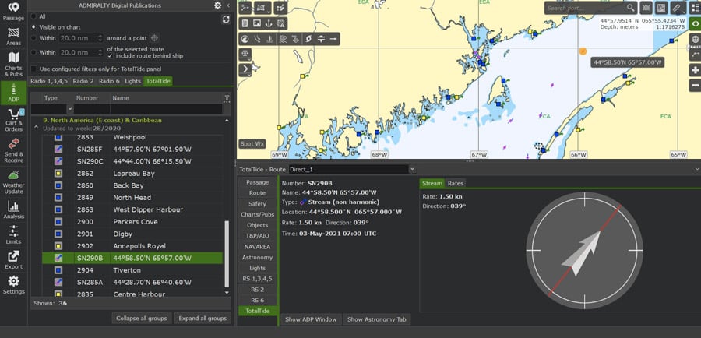Screen dimensions: 701x338
Task: Open the route selector dropdown Direct_1
Action: [412, 170]
